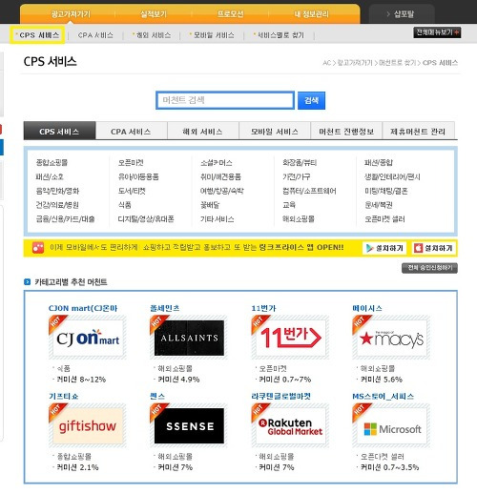Open the 실적보기 top menu
477x494 pixels.
(x=154, y=14)
